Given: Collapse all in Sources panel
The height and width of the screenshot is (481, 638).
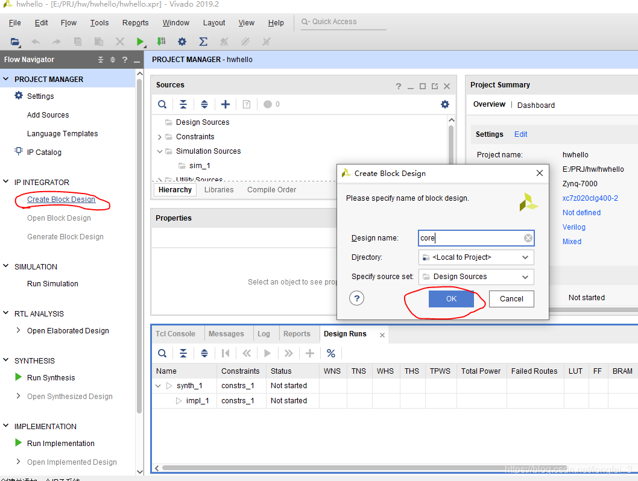Looking at the screenshot, I should (x=183, y=104).
